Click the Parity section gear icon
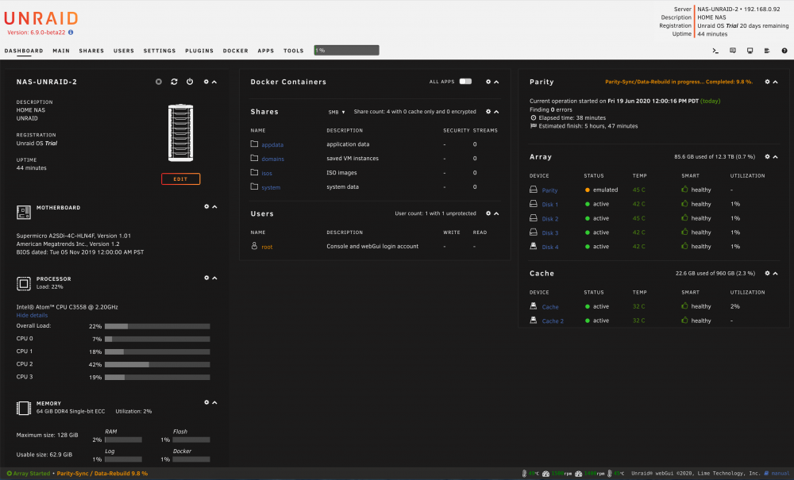 [x=767, y=82]
